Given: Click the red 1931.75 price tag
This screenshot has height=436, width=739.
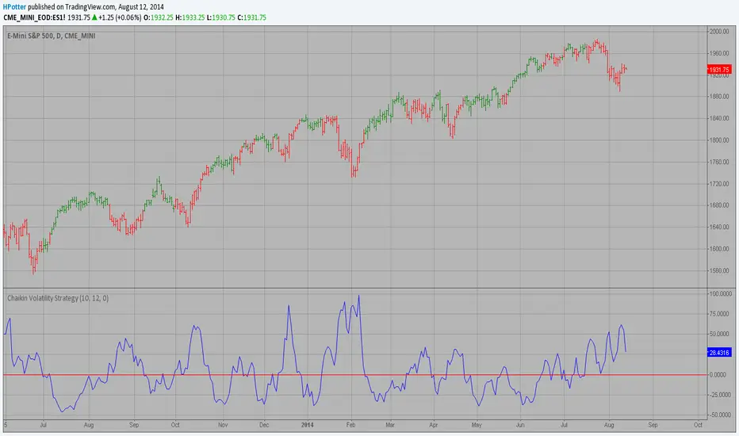Looking at the screenshot, I should coord(719,70).
